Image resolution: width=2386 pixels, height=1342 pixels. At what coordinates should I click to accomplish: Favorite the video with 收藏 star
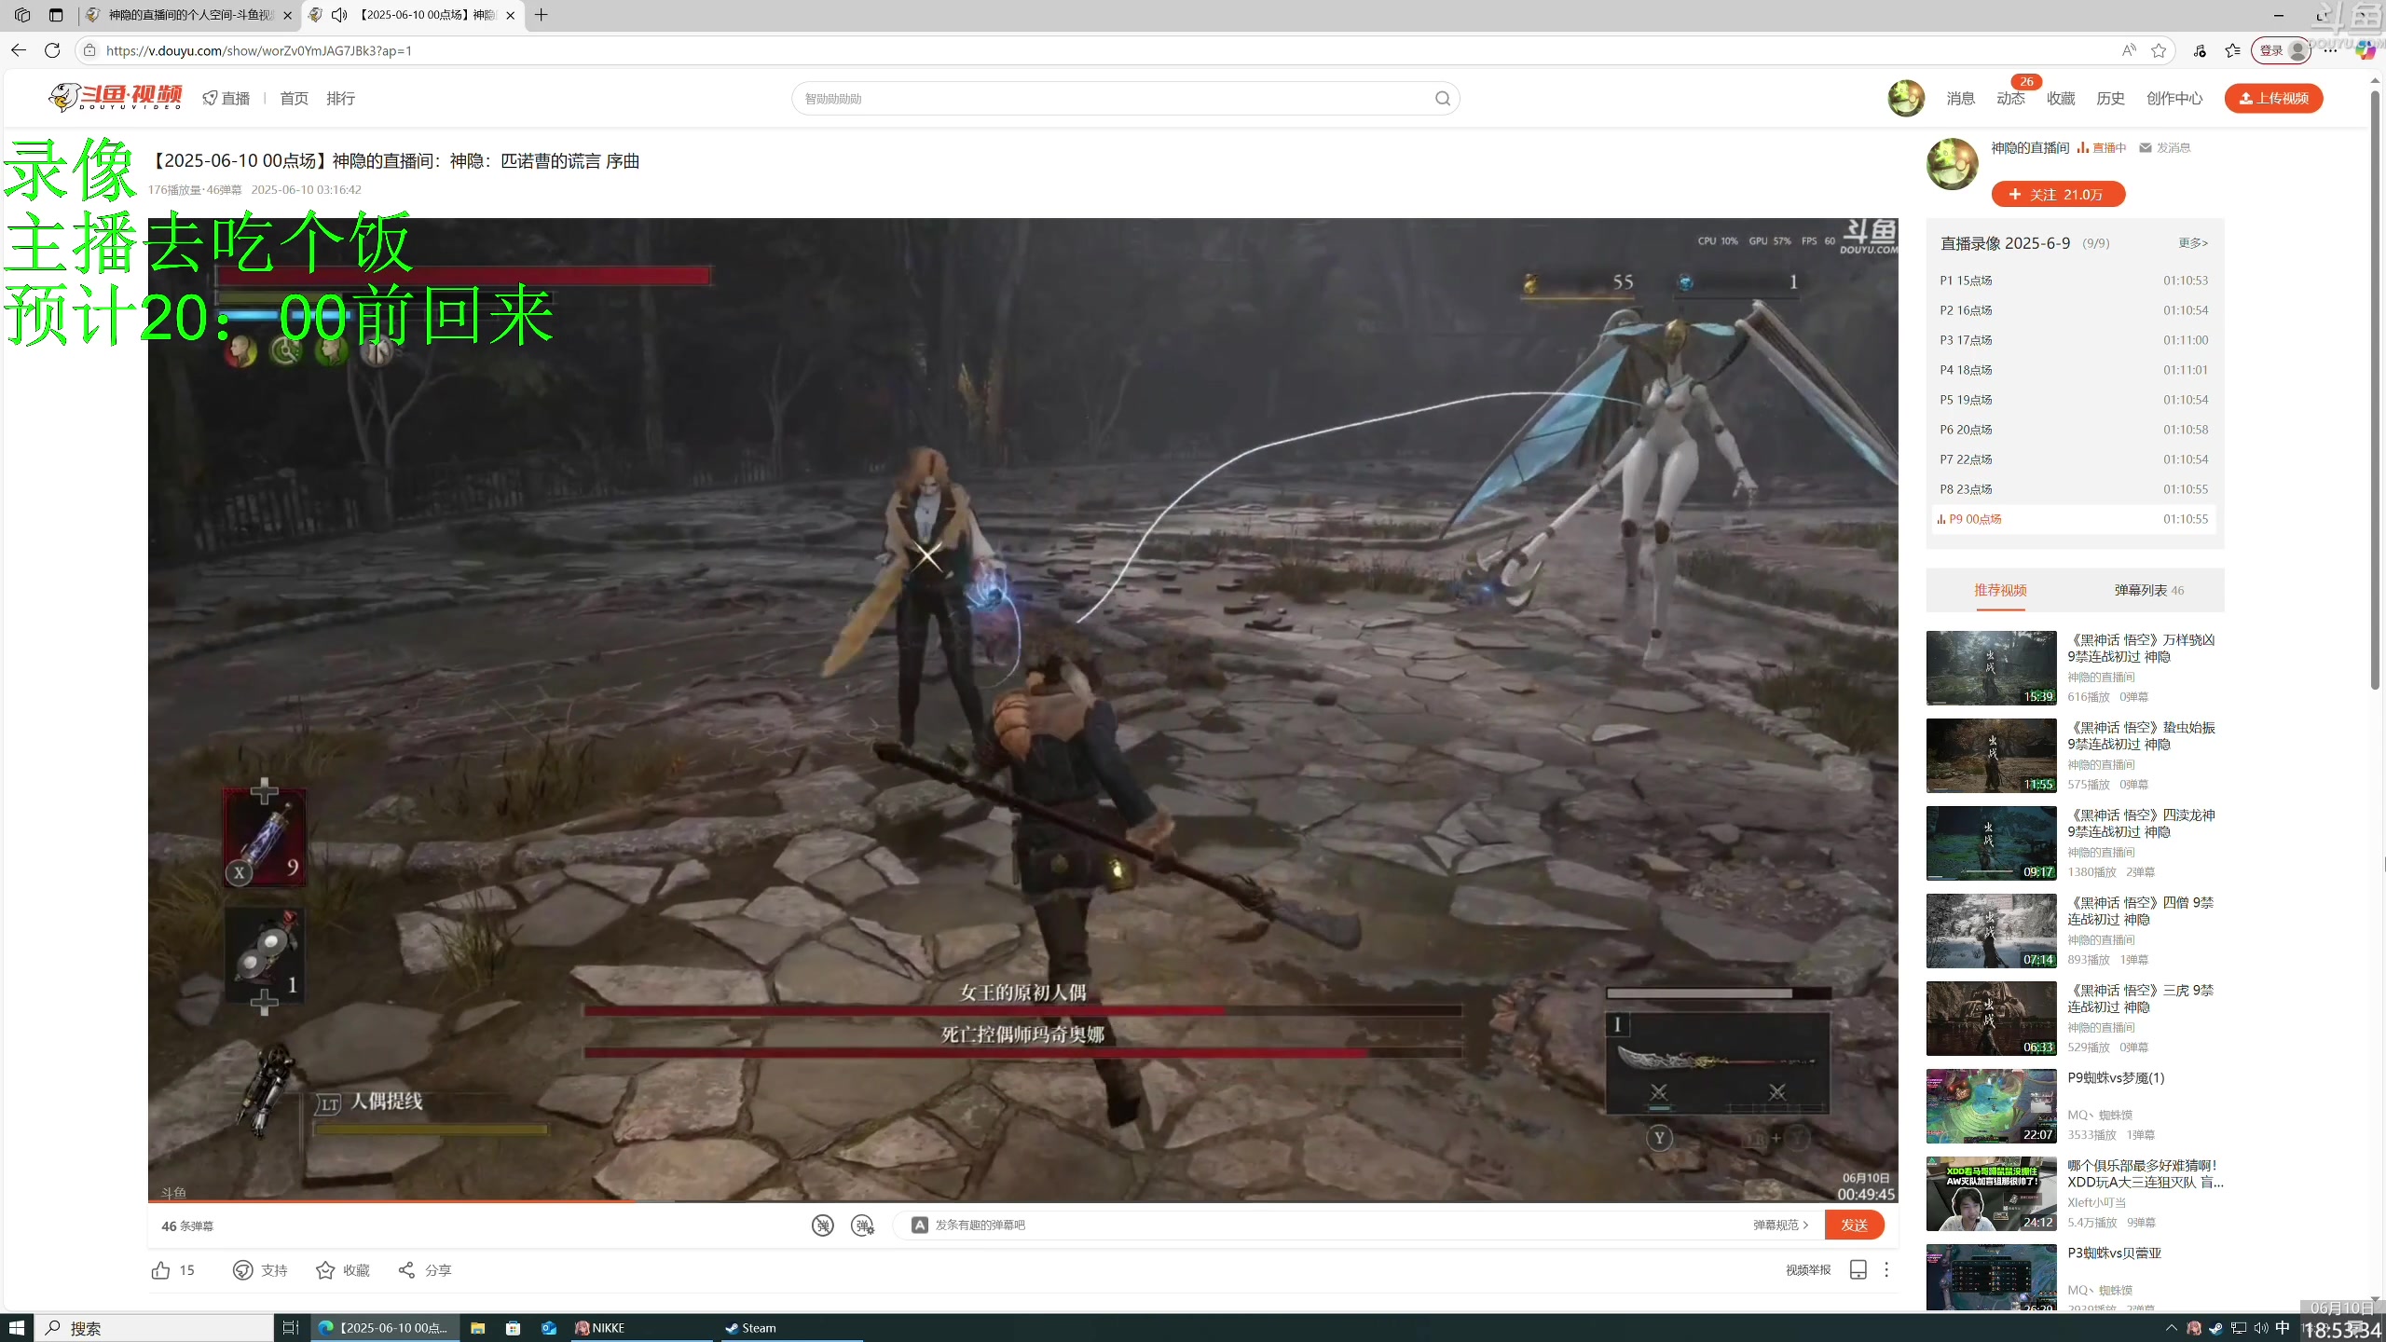pos(324,1270)
